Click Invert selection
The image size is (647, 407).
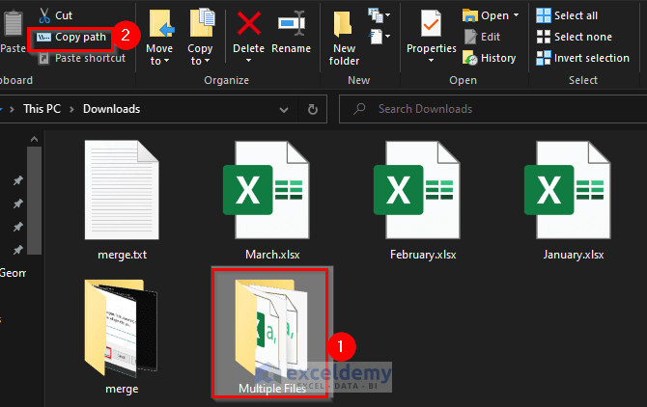(x=582, y=58)
